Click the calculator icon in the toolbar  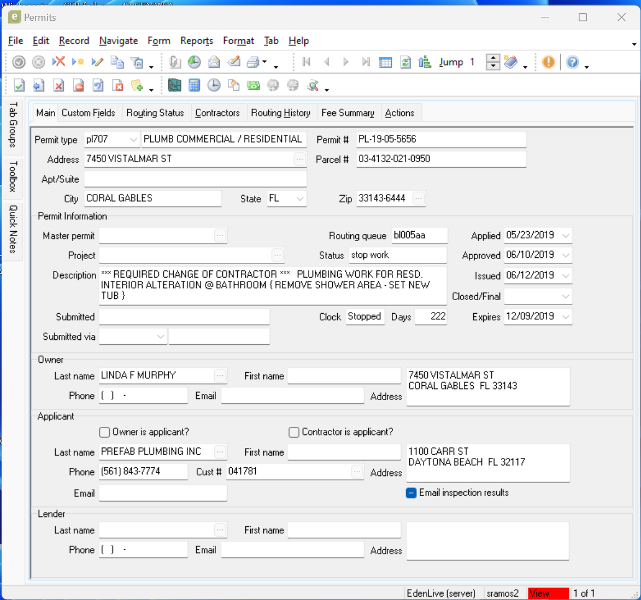pos(194,85)
